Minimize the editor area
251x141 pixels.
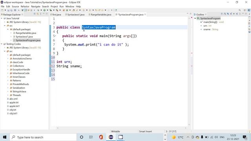[187, 14]
